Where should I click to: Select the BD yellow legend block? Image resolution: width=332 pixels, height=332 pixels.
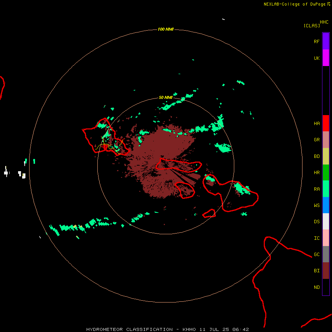click(326, 156)
